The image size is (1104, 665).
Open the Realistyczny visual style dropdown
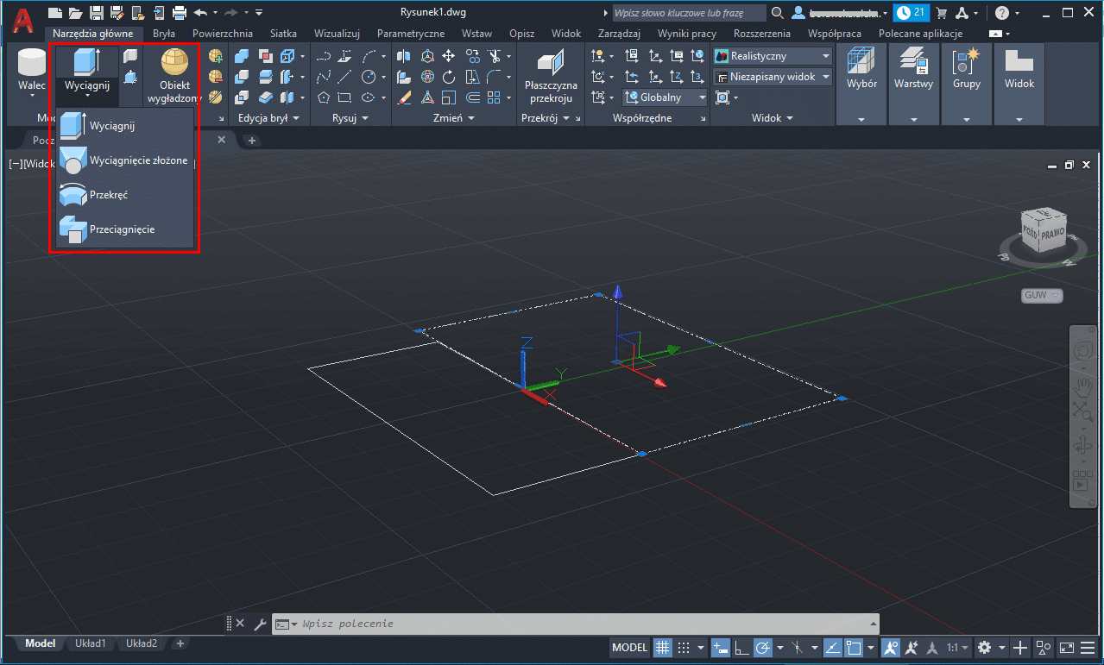click(x=773, y=56)
